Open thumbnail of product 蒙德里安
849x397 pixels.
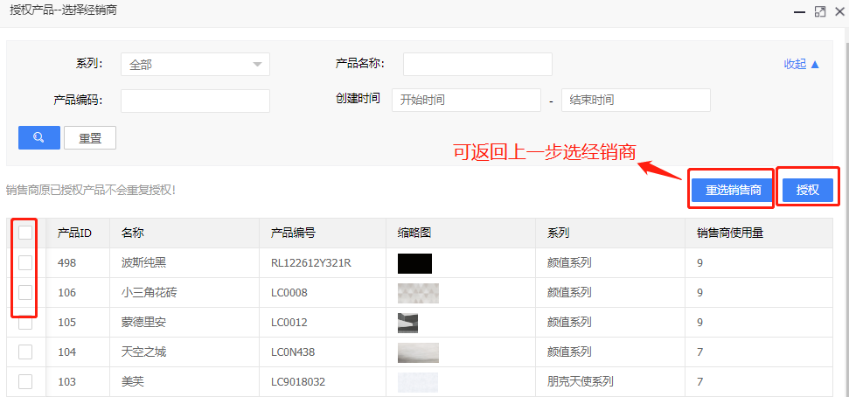click(x=407, y=323)
